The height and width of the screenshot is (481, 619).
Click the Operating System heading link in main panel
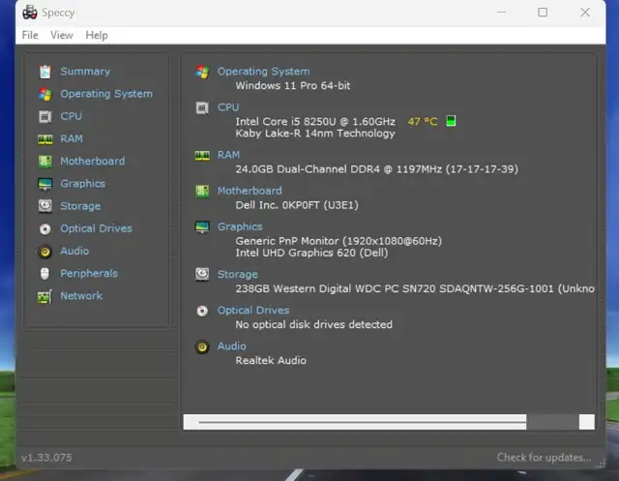tap(263, 72)
